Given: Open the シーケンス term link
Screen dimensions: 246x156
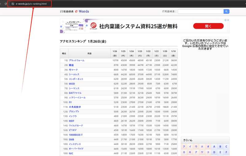Looking at the screenshot, I should pos(74,88).
